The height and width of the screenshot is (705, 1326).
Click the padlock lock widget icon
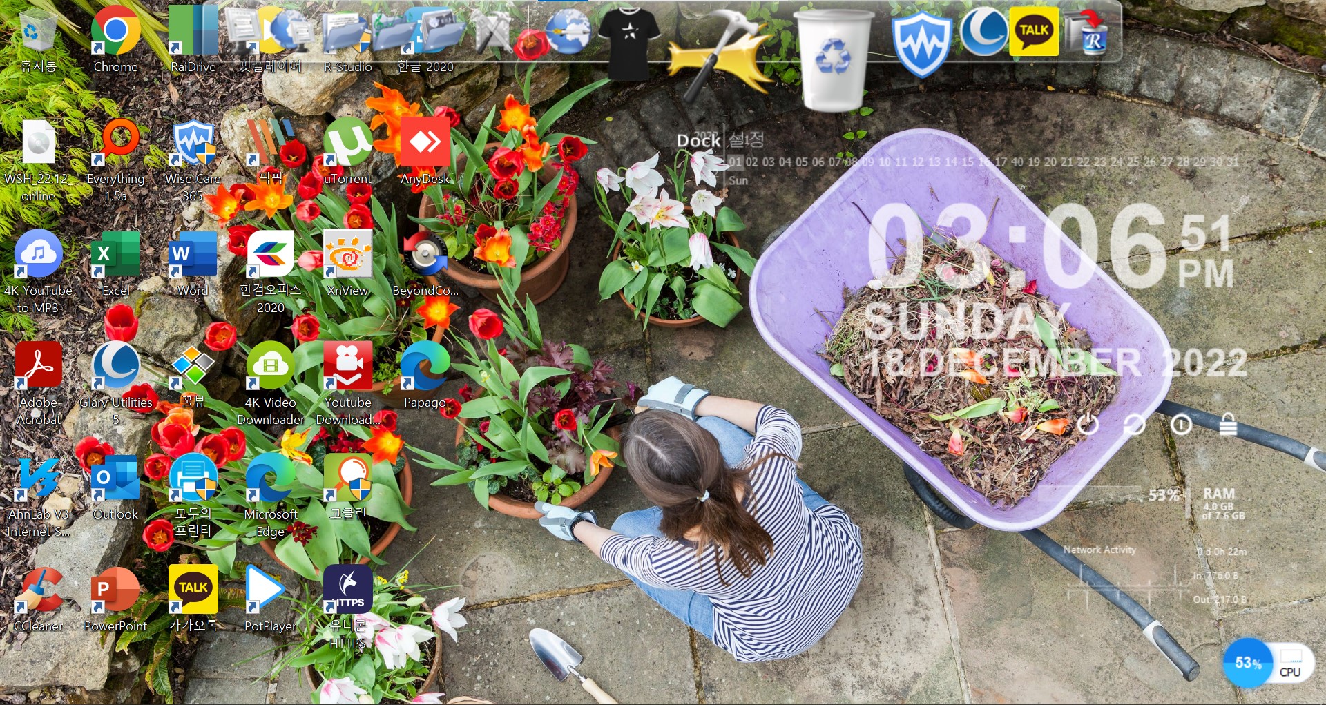pos(1227,424)
